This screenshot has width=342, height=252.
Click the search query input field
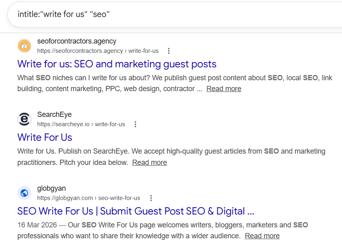tap(175, 15)
